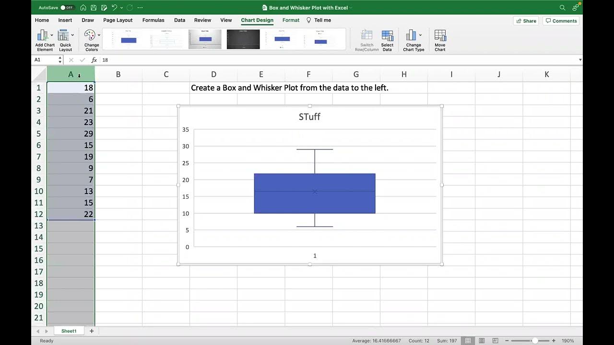Image resolution: width=614 pixels, height=345 pixels.
Task: Choose the gray gradient chart style thumbnail
Action: pos(205,39)
